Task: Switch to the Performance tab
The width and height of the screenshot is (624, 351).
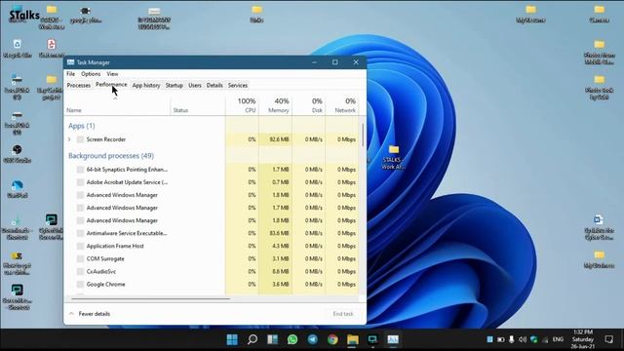Action: tap(111, 85)
